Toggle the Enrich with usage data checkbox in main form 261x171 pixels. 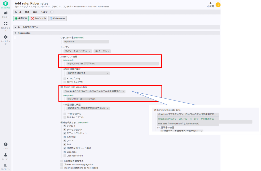pos(62,87)
